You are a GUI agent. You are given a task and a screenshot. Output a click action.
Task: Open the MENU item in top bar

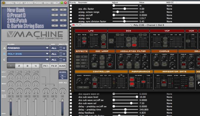(x=10, y=3)
